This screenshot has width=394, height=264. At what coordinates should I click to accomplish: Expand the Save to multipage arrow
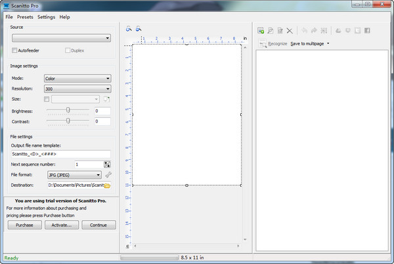(328, 44)
